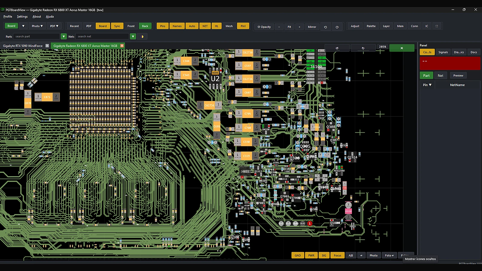
Task: Open the dropdown arrow next to Board
Action: point(23,26)
